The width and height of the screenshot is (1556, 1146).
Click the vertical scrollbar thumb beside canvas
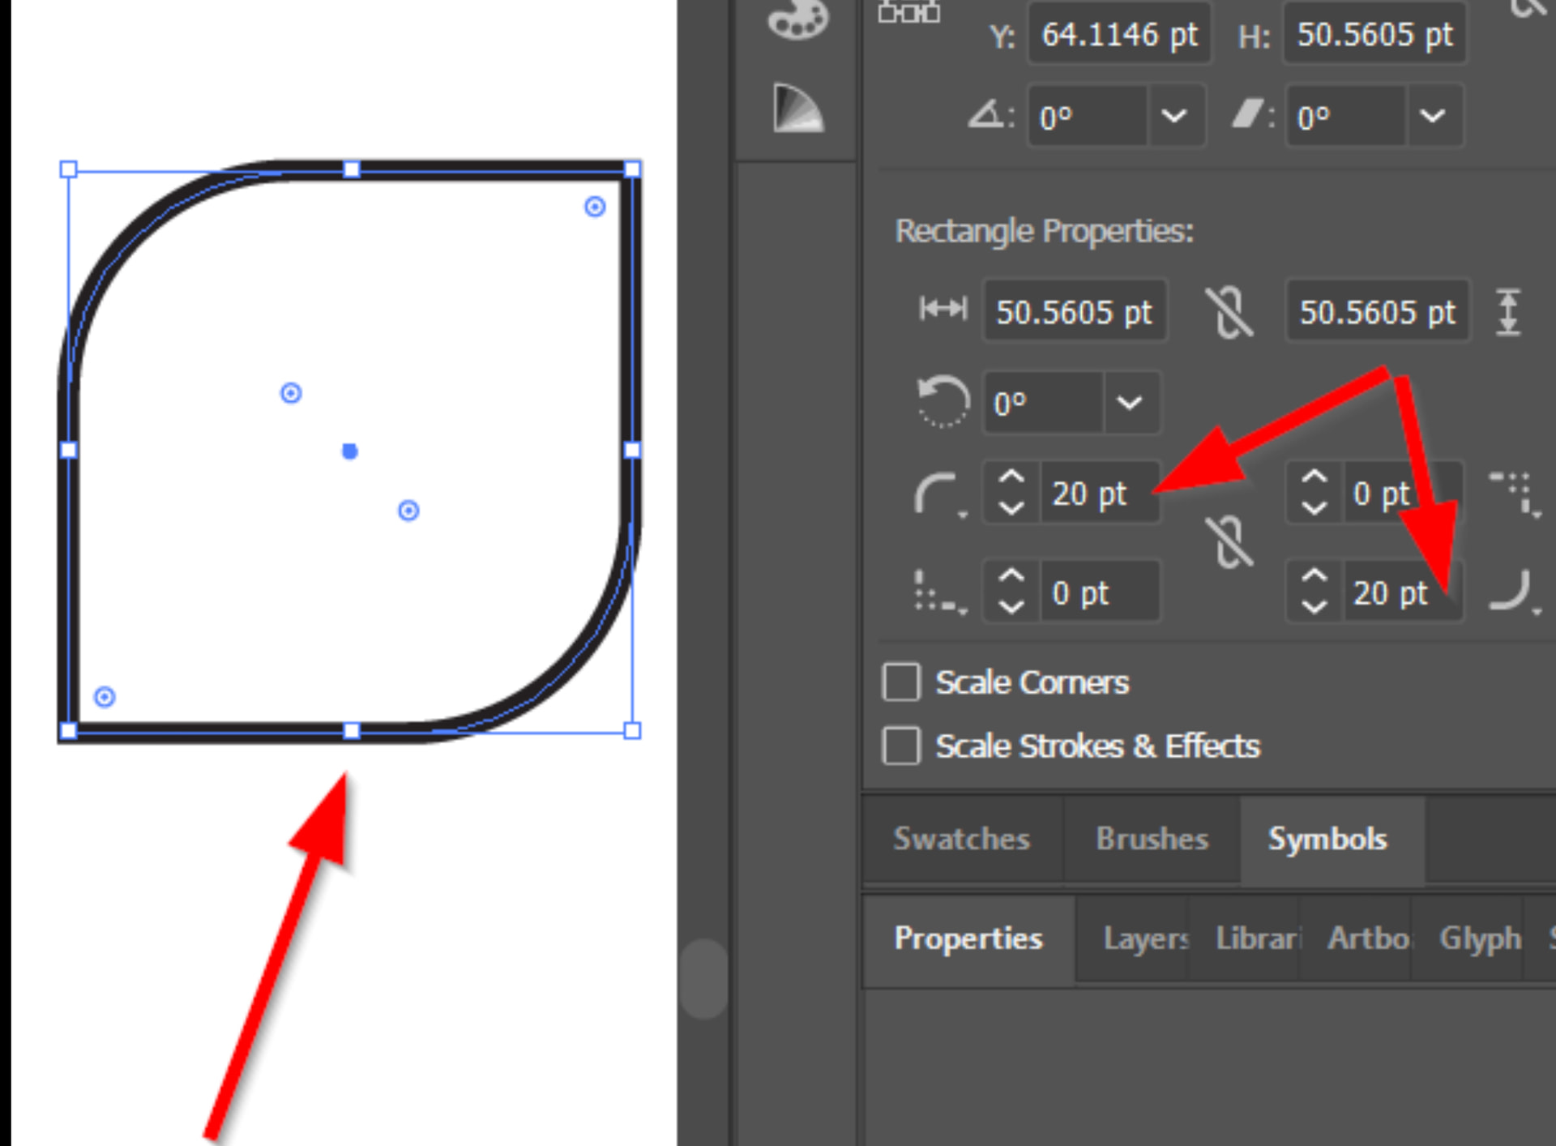703,978
